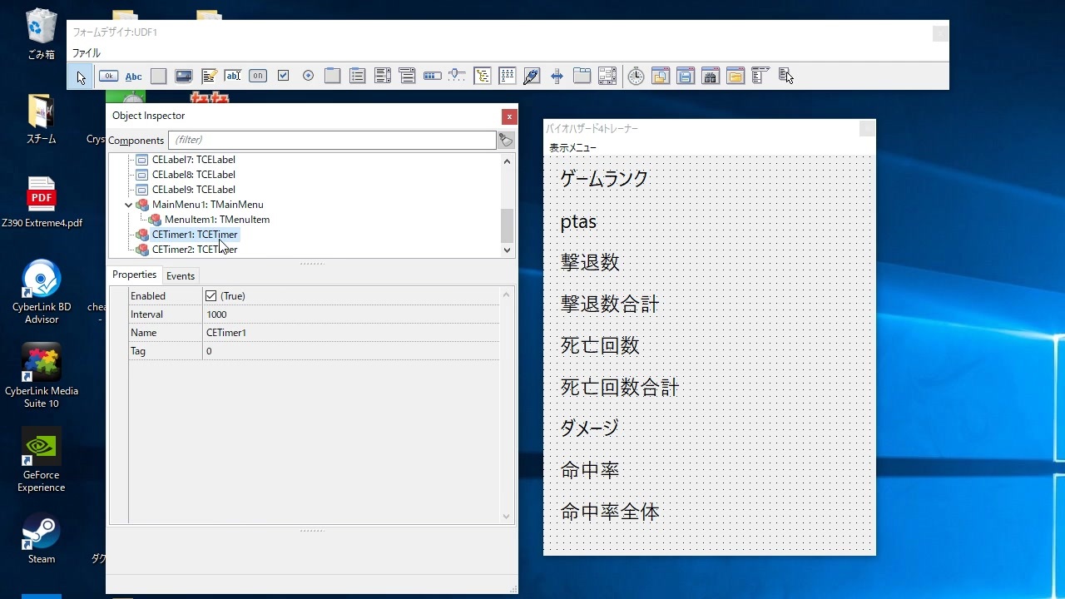Screen dimensions: 1065x599
Task: Pick the Label (Abc) component tool
Action: [133, 77]
